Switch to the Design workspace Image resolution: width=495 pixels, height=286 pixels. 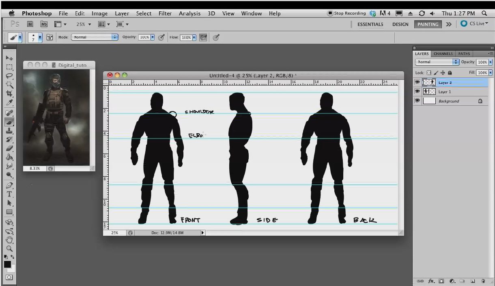coord(400,24)
